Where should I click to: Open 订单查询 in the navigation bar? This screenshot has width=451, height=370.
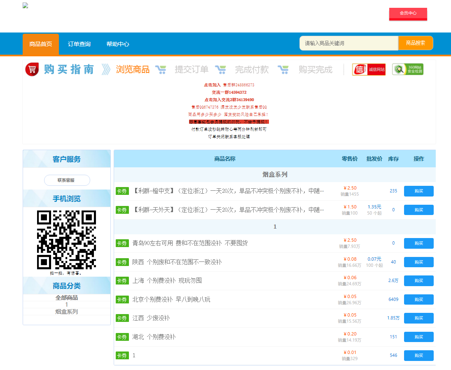tap(79, 44)
